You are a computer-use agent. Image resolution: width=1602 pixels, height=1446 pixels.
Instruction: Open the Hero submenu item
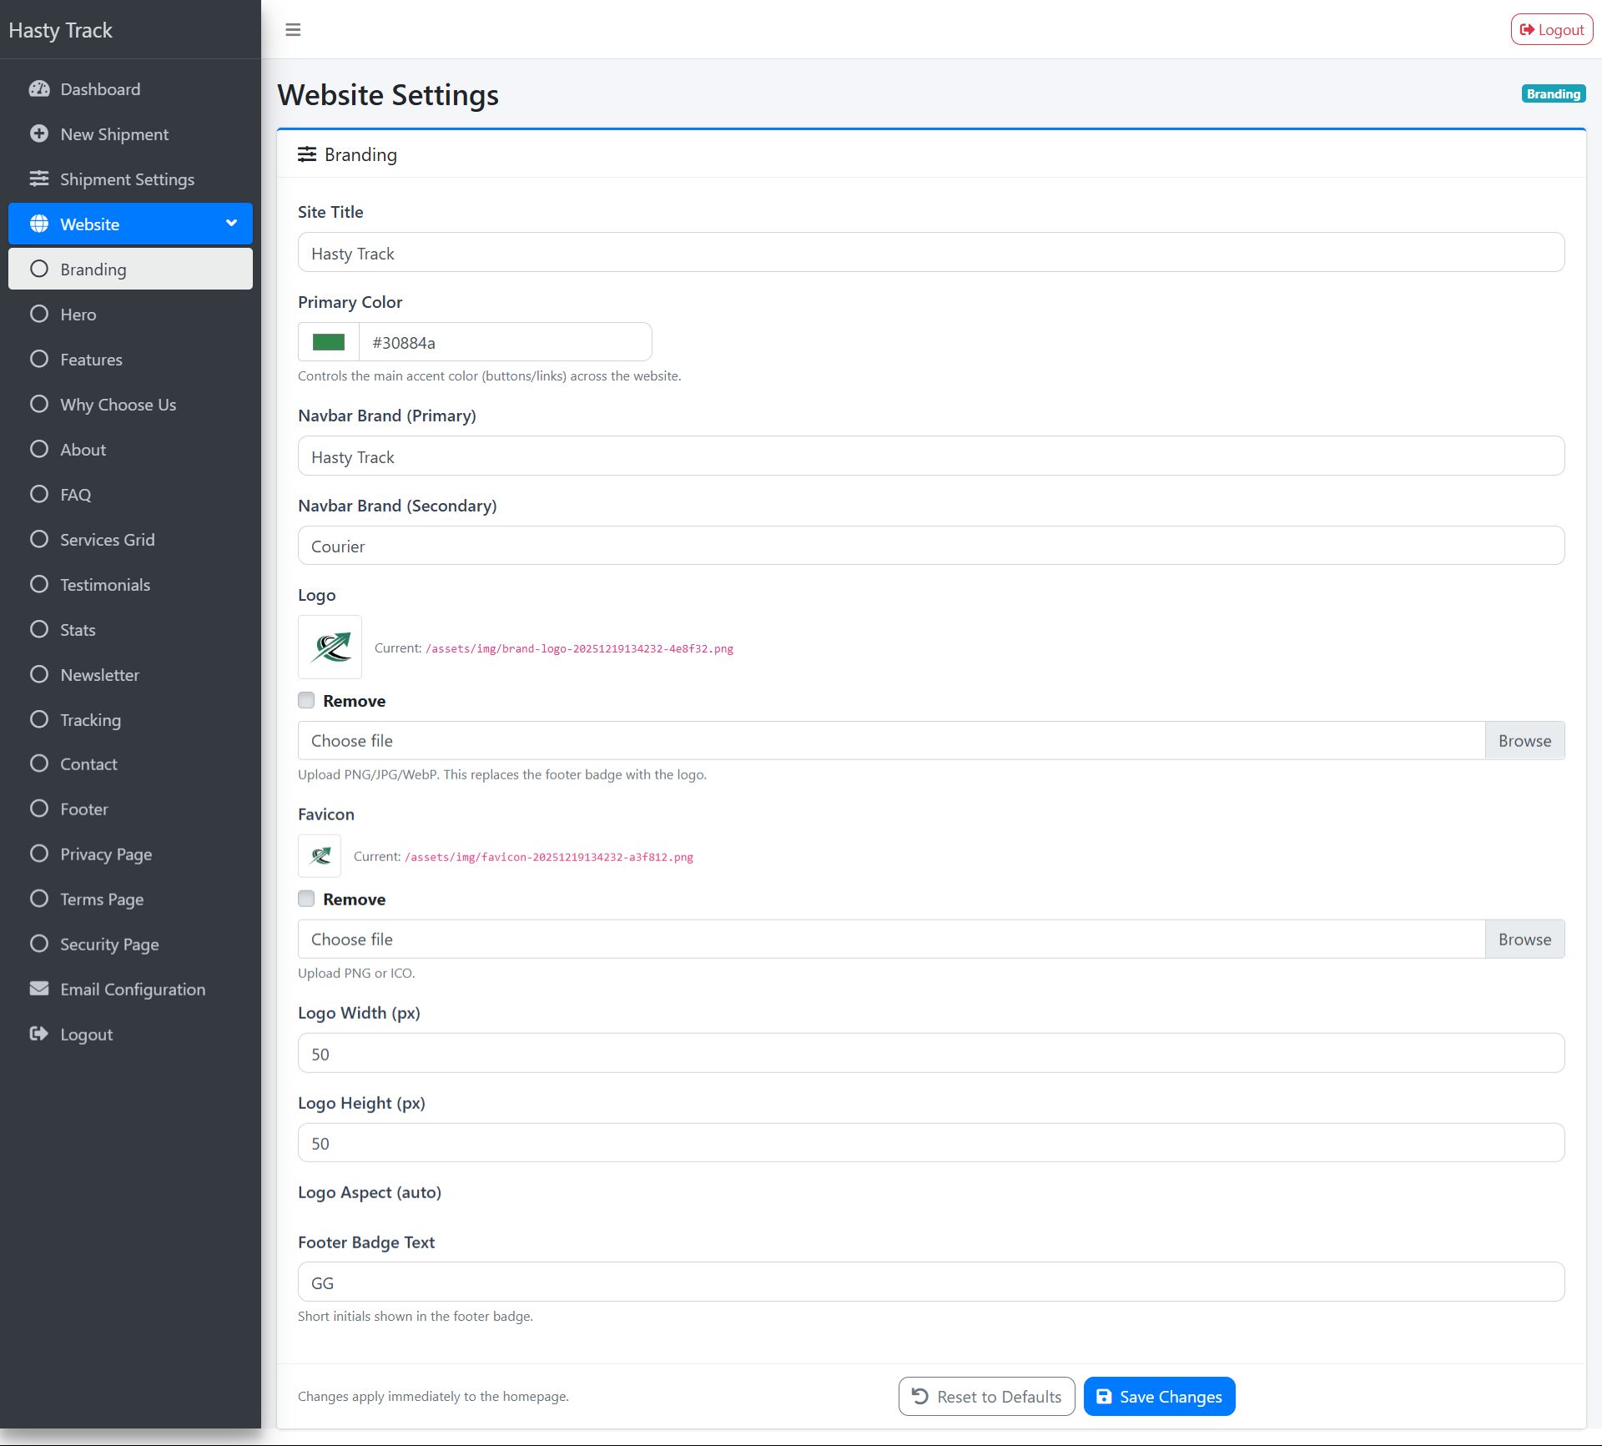(x=78, y=315)
